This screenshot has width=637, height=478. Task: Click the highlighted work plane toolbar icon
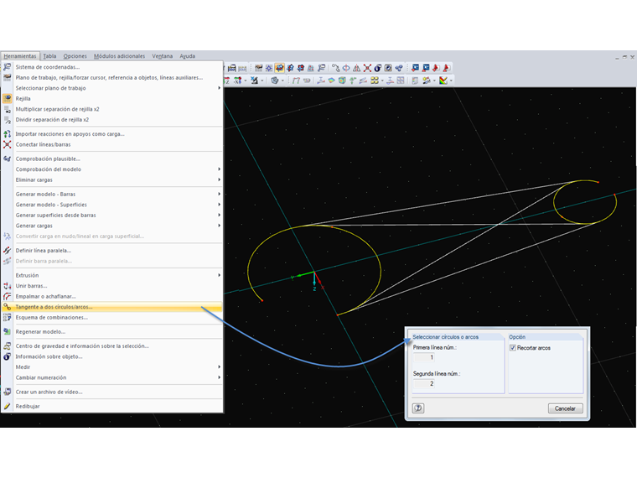click(x=279, y=68)
